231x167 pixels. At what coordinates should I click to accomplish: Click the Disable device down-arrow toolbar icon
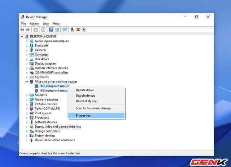[x=84, y=30]
